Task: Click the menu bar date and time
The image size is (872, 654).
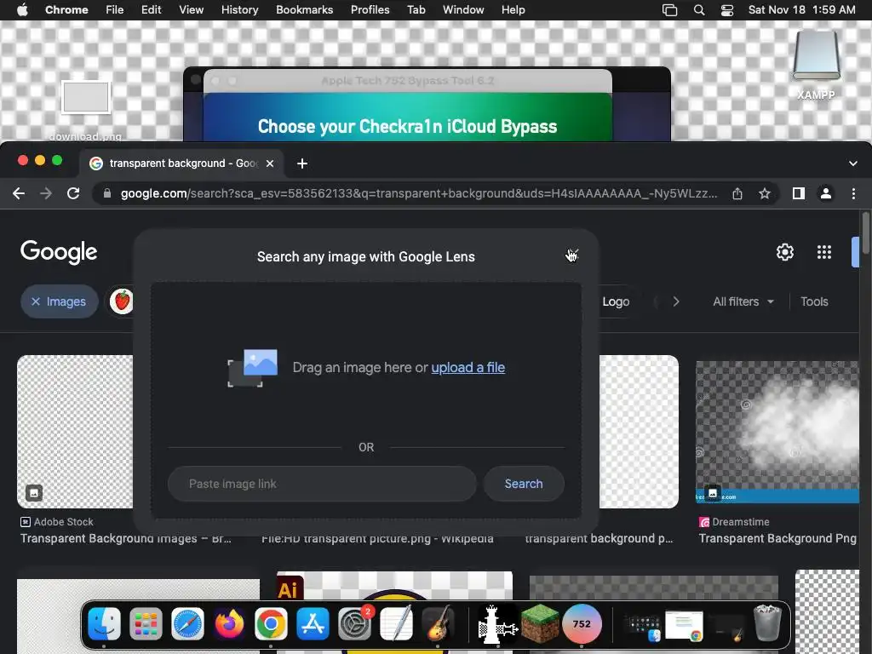Action: pyautogui.click(x=801, y=10)
